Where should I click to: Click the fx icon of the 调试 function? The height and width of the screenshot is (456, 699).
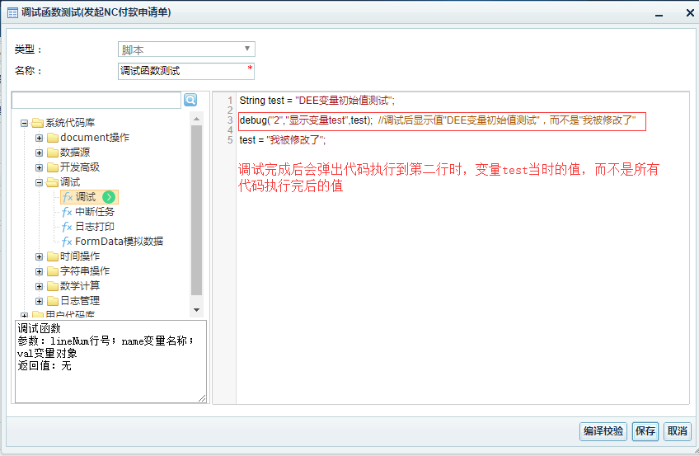(68, 197)
